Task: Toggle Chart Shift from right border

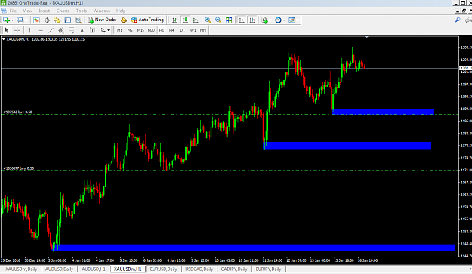Action: 252,20
